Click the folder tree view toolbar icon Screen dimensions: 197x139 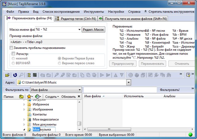click(x=29, y=75)
